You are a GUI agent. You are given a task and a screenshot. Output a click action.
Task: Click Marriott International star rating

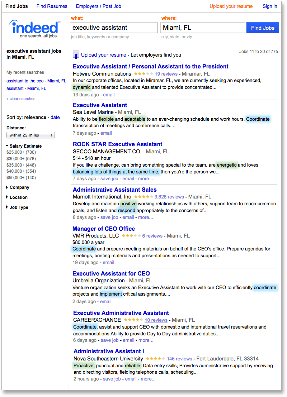143,197
